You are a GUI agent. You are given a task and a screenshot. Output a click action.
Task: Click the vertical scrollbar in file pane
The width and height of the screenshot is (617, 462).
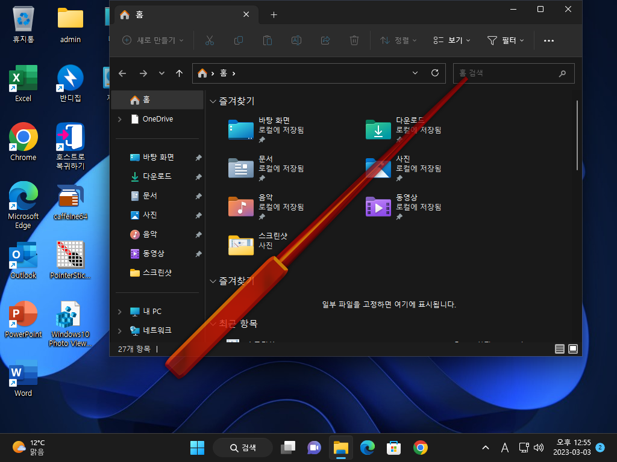[x=577, y=135]
